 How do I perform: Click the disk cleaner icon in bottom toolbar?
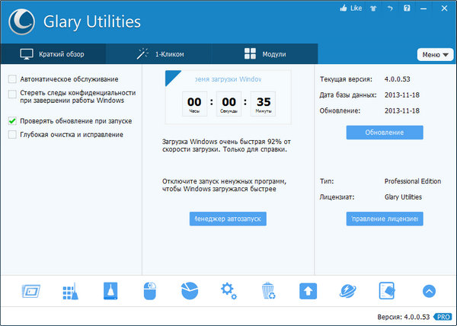110,290
